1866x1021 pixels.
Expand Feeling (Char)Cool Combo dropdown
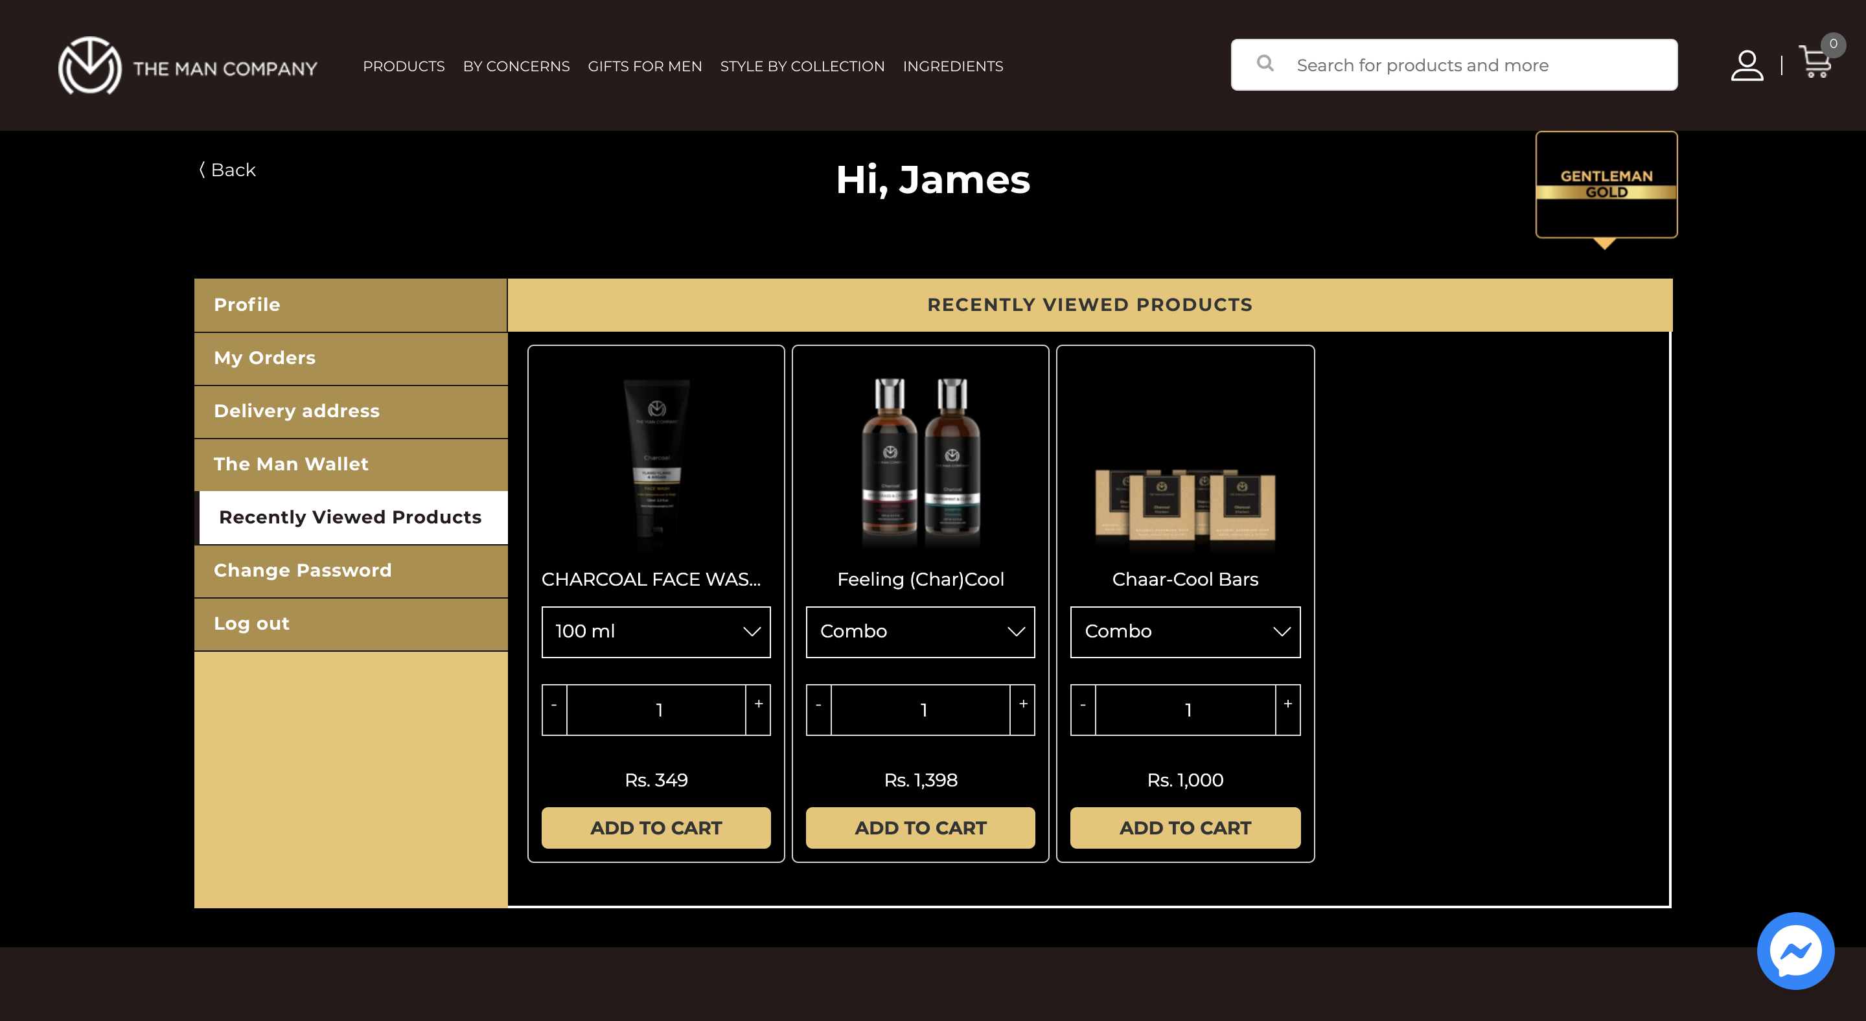click(921, 632)
